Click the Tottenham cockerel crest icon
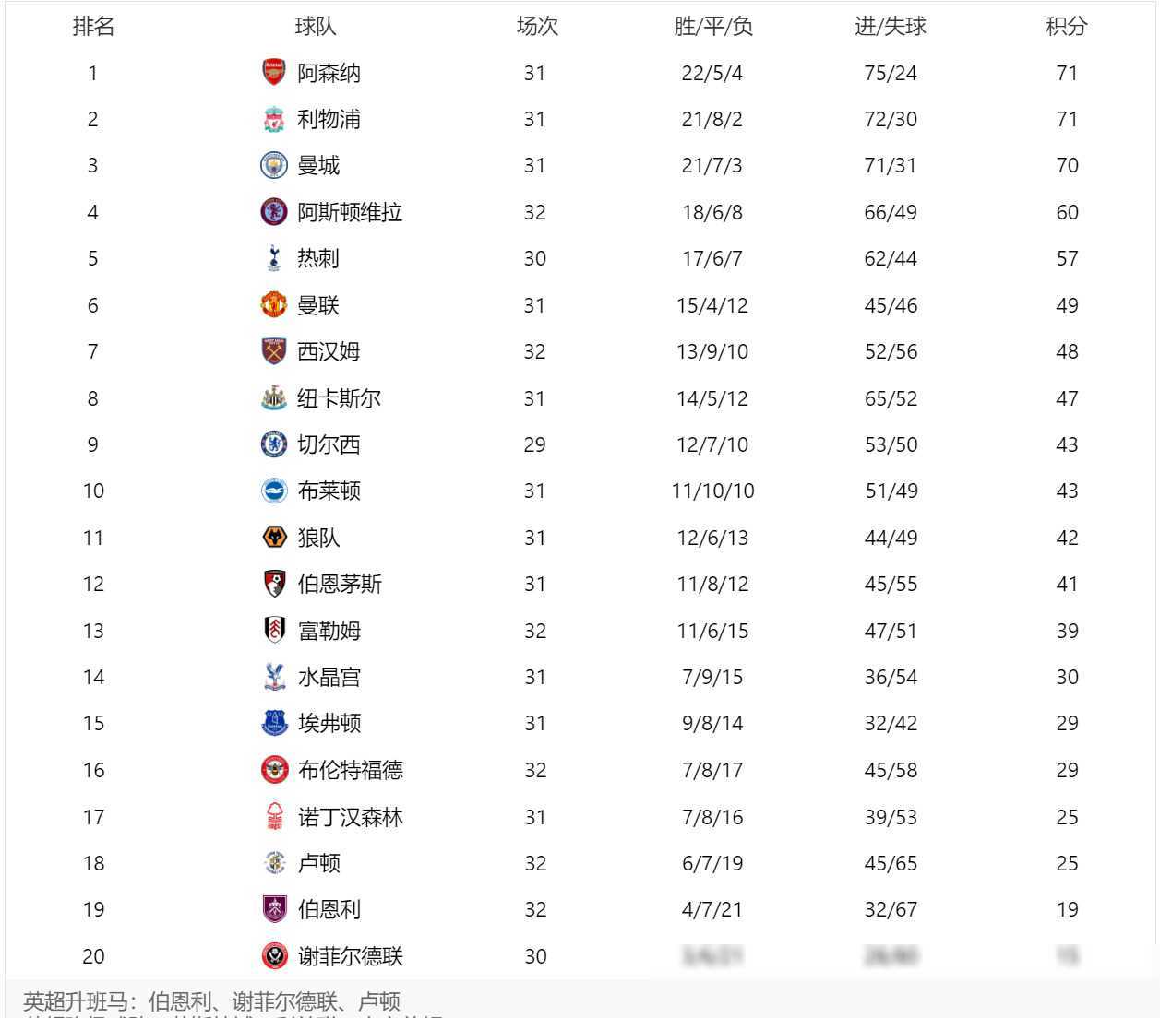 pos(274,258)
